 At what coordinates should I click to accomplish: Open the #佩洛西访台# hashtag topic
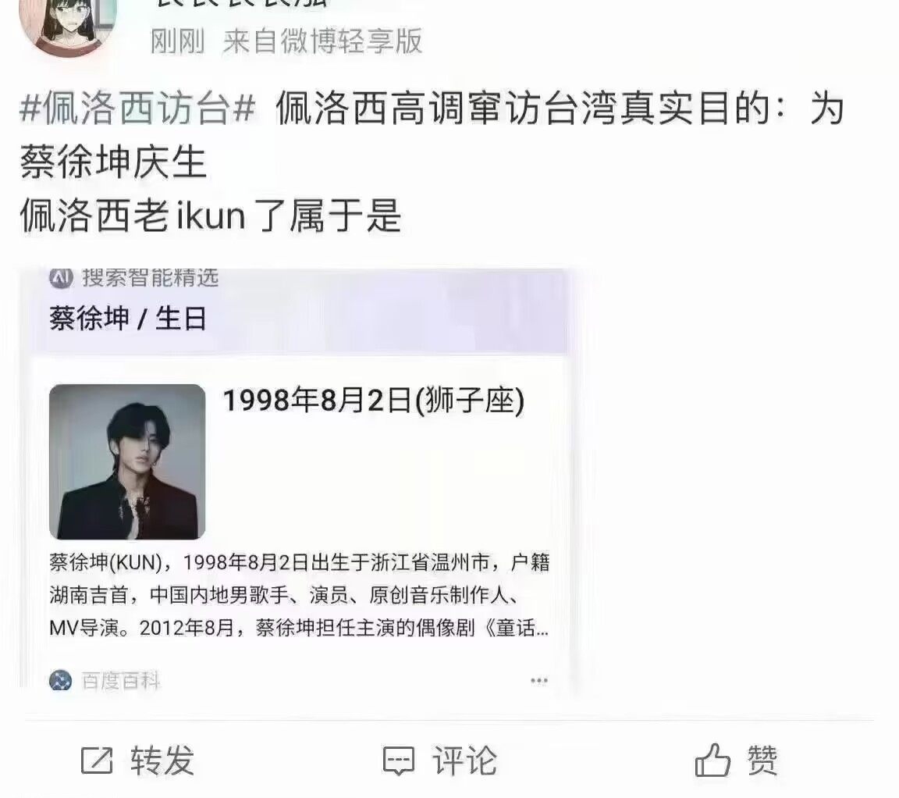point(137,109)
